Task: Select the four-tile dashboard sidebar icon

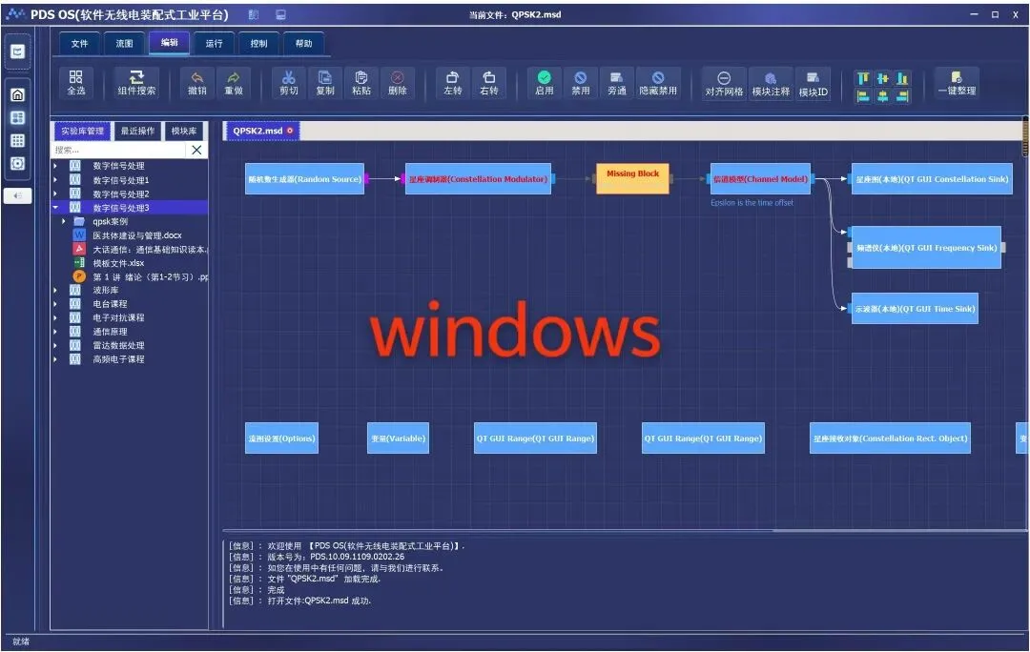Action: (18, 117)
